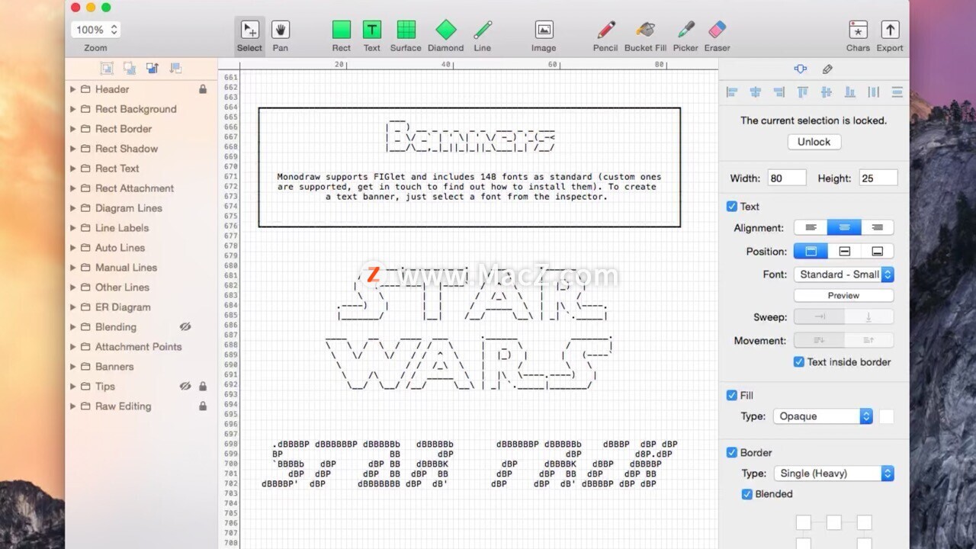Align objects to horizontal centers
Image resolution: width=976 pixels, height=549 pixels.
click(x=756, y=92)
